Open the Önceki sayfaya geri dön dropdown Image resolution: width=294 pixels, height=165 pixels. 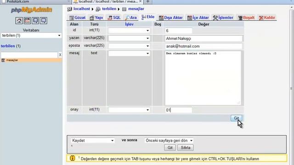tap(169, 141)
